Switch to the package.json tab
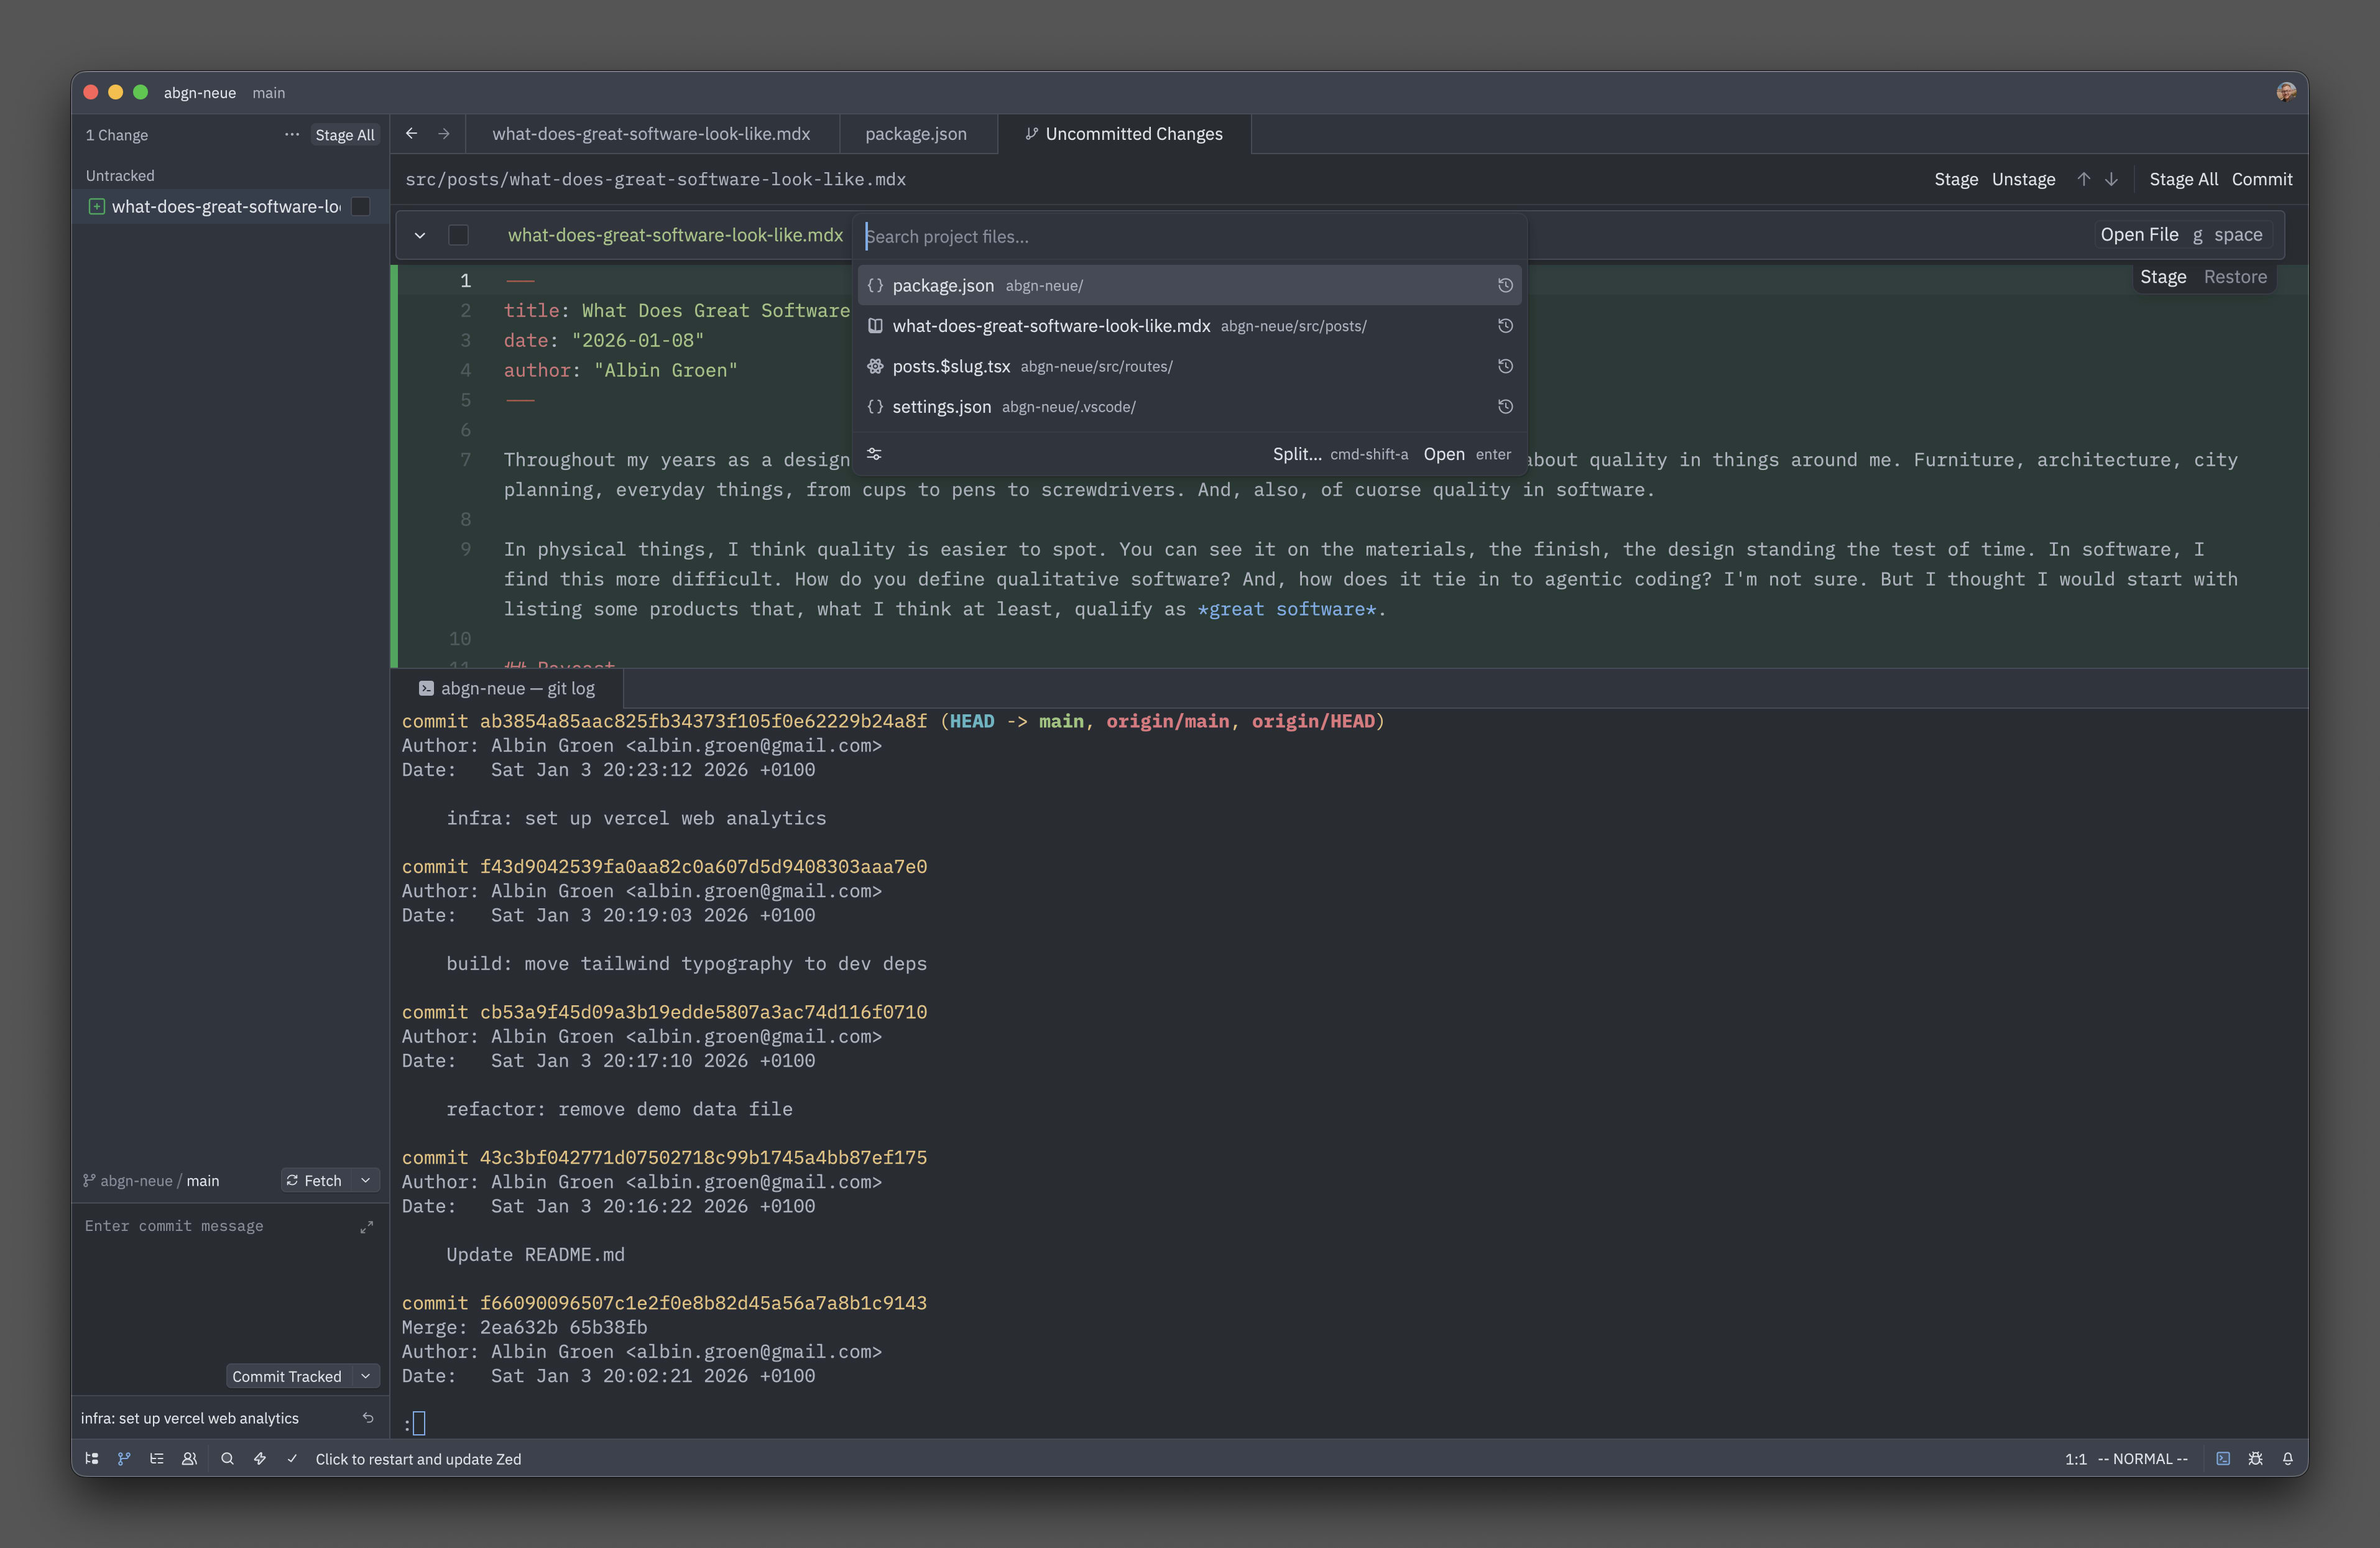 point(915,134)
